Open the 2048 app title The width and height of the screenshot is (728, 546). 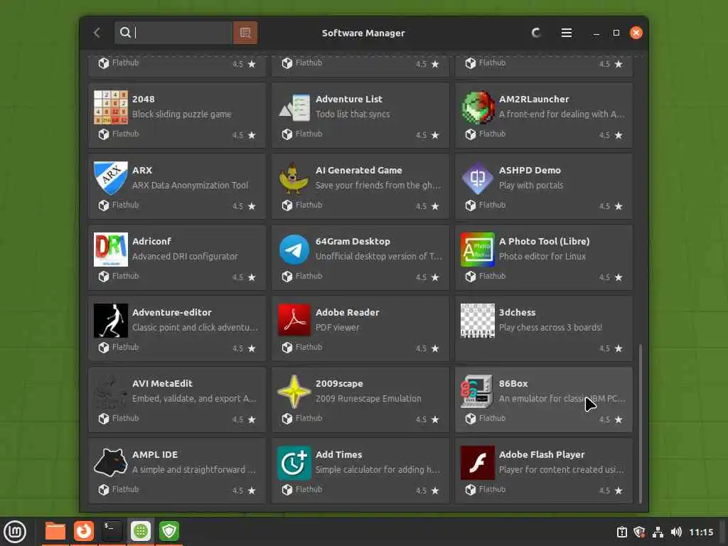pos(144,99)
